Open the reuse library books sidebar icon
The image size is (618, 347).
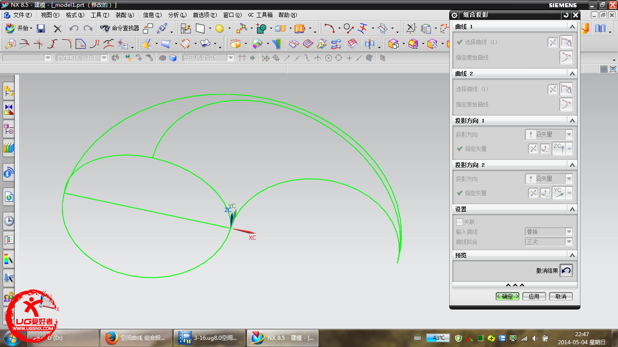coord(9,147)
